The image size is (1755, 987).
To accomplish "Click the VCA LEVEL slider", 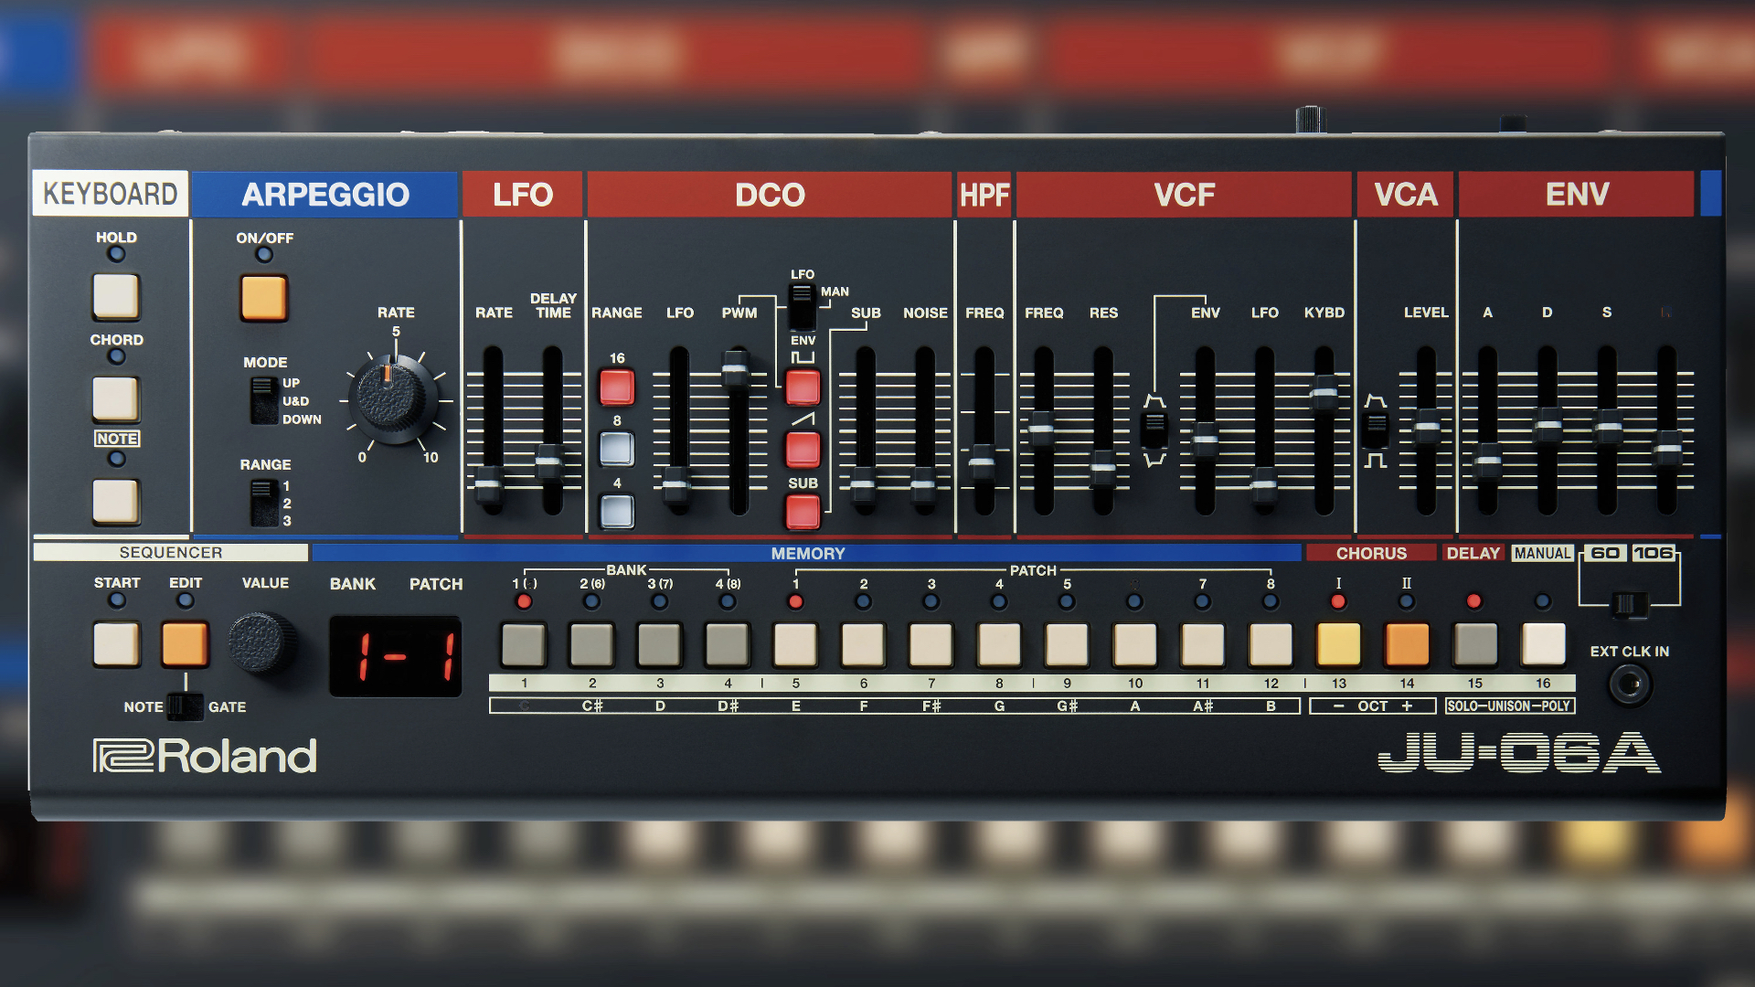I will [x=1426, y=429].
